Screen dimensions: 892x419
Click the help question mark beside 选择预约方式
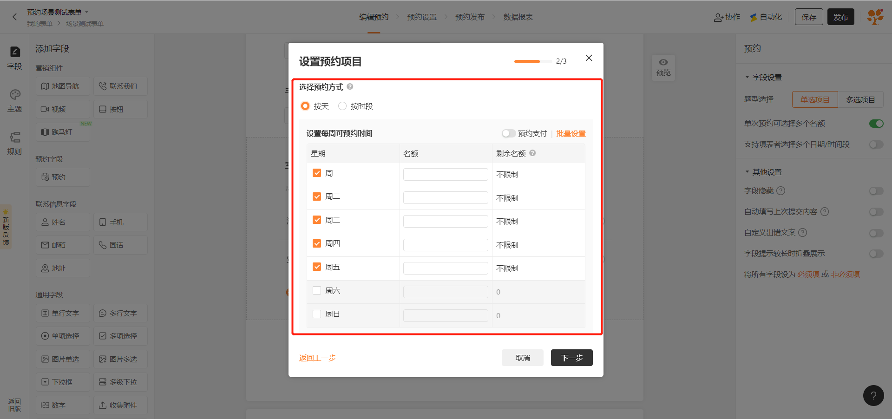(x=350, y=86)
